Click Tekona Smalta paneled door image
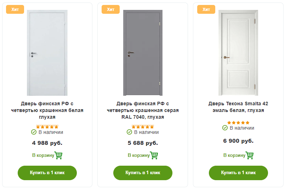Screen dimensions: 285x189 tap(238, 53)
